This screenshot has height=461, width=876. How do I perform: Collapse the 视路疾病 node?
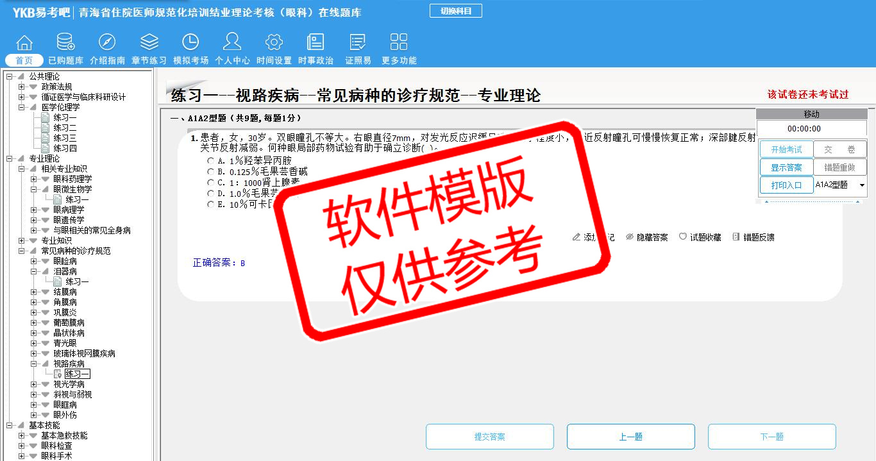point(34,364)
